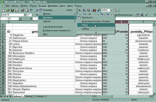Click the Paste Function fx icon

pyautogui.click(x=80, y=10)
